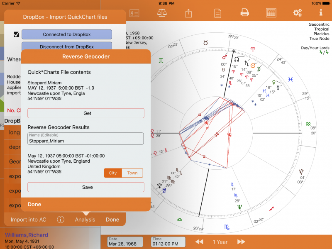
Task: Open the chart data card icon
Action: click(x=134, y=13)
